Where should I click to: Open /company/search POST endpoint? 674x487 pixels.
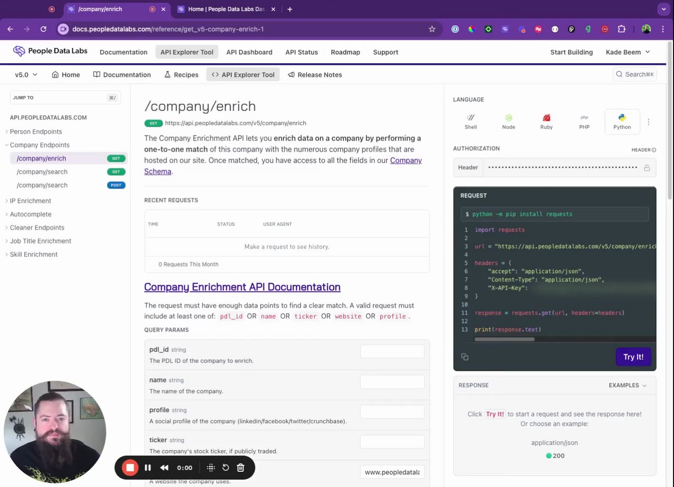pyautogui.click(x=70, y=185)
